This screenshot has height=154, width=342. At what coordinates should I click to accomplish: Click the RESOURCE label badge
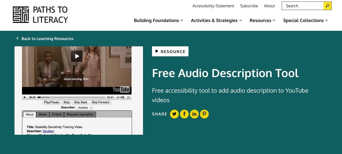[170, 51]
